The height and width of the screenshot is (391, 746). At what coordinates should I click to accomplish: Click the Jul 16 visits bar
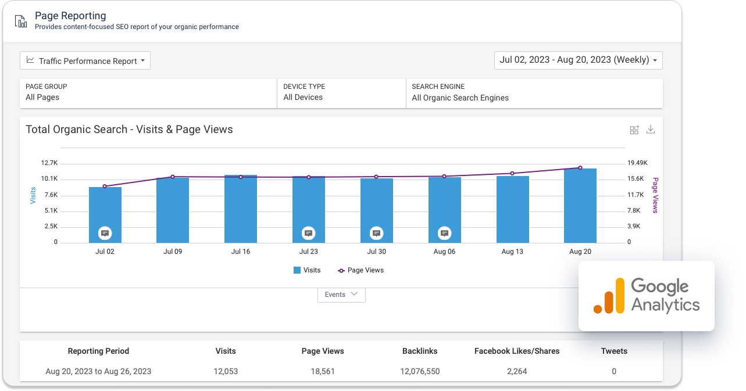pyautogui.click(x=241, y=209)
